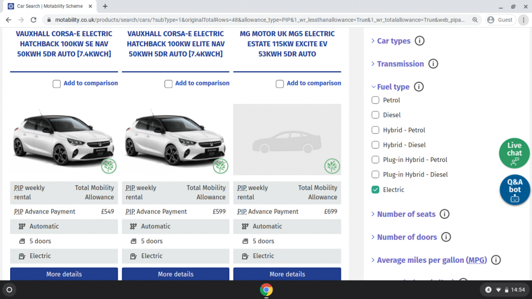532x299 pixels.
Task: Open the Number of seats info icon
Action: [444, 214]
